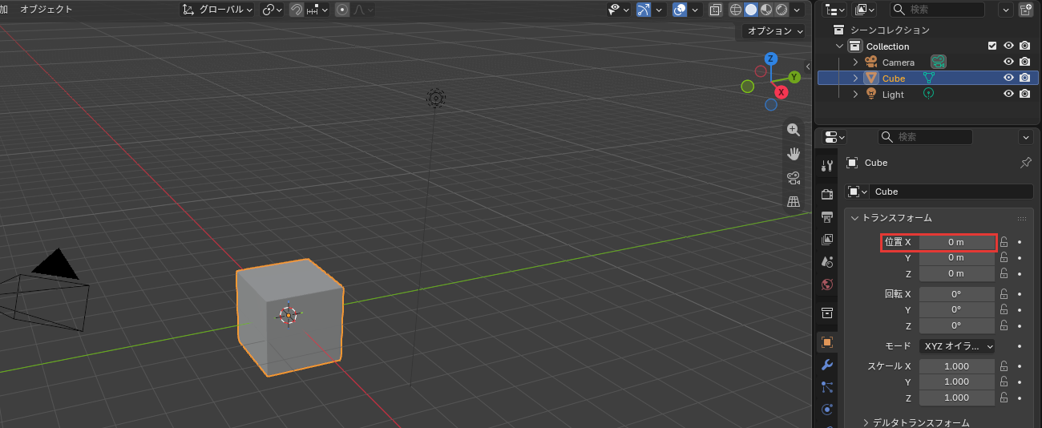Expand the Camera tree item

855,63
